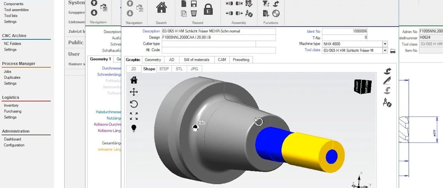Screen dimensions: 443x188
Task: Click the T-No input field
Action: coord(345,37)
